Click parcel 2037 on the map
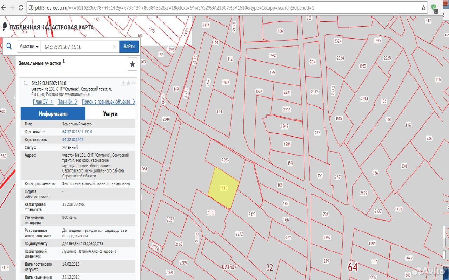Screen dimensions: 449x280 [170, 219]
